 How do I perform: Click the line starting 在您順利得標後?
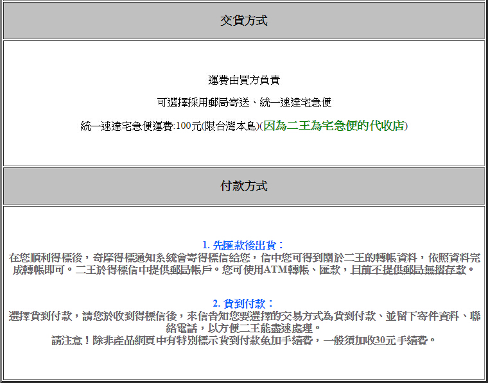[x=244, y=258]
